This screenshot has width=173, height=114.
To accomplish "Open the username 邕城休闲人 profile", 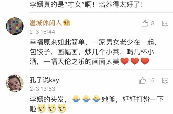I will (46, 23).
